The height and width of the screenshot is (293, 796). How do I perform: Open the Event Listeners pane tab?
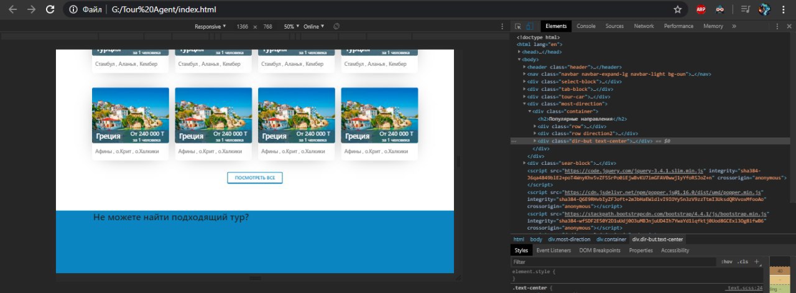(x=553, y=250)
